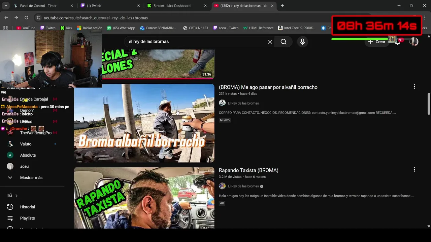Close the 'Stream - Kick Dashboard' tab
This screenshot has width=431, height=242.
click(x=205, y=6)
